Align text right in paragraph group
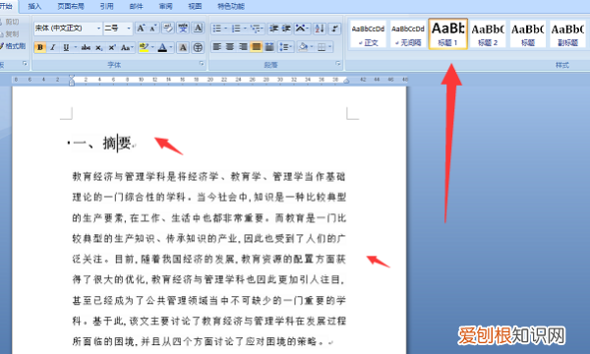This screenshot has height=354, width=590. pyautogui.click(x=243, y=47)
